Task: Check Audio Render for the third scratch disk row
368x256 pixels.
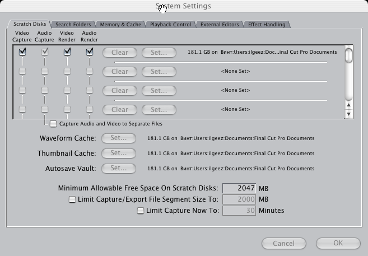Action: (90, 90)
